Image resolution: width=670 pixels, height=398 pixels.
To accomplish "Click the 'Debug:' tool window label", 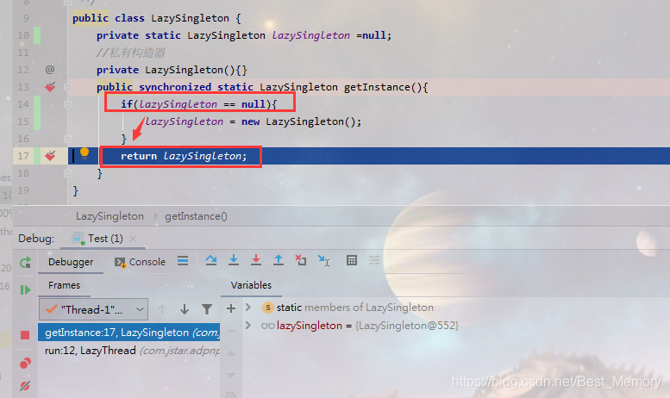I will point(36,239).
